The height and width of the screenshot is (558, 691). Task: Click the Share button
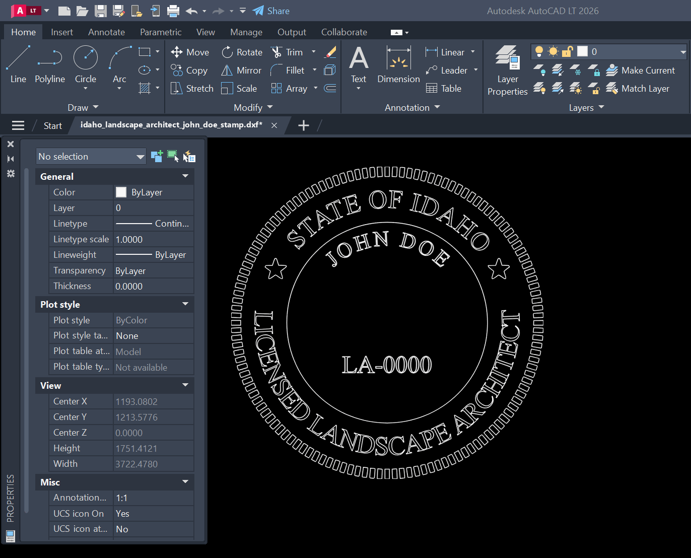click(x=271, y=11)
